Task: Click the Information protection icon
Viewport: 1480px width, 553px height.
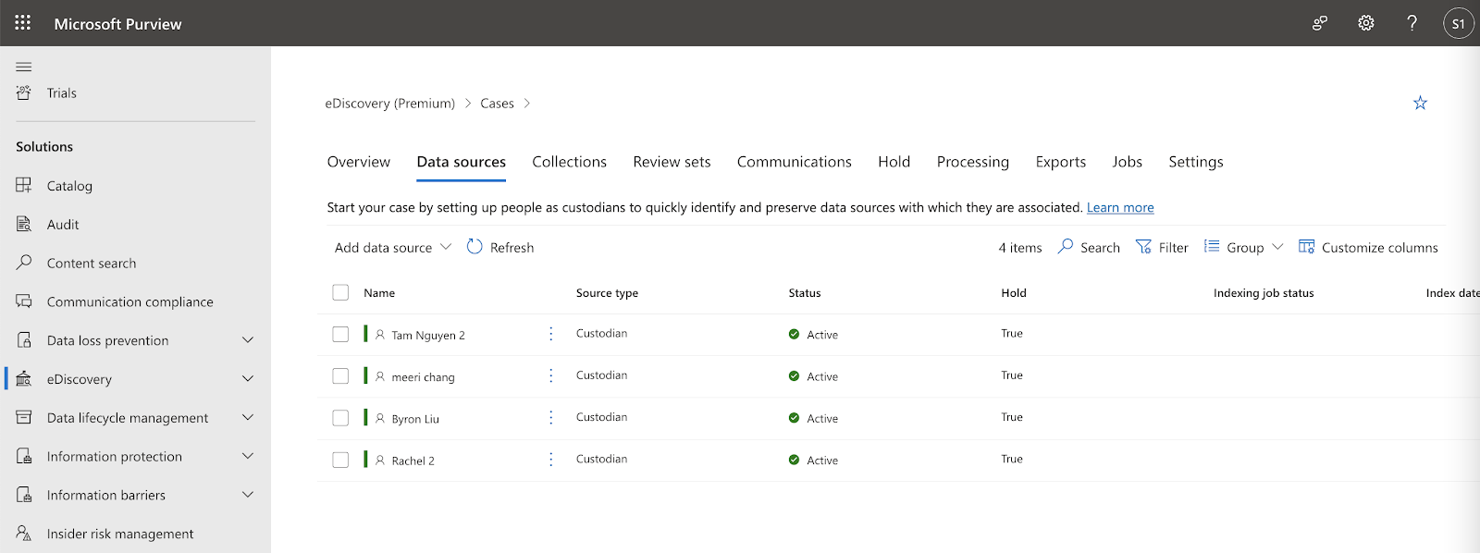Action: (x=24, y=456)
